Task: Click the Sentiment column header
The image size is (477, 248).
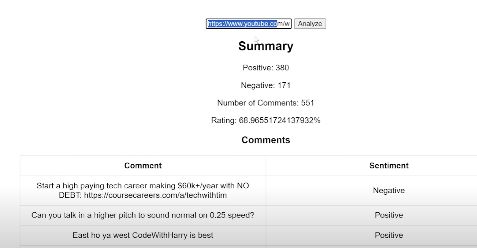Action: pyautogui.click(x=389, y=166)
